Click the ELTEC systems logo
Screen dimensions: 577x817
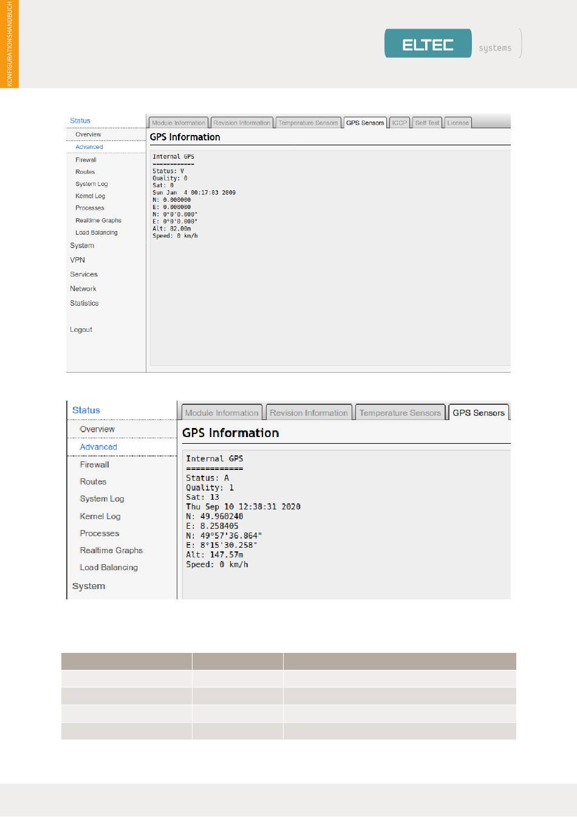(x=452, y=44)
